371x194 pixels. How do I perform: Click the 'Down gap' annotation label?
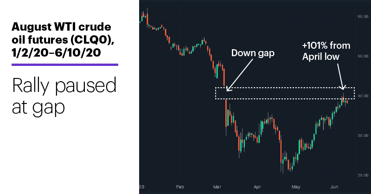click(x=253, y=53)
